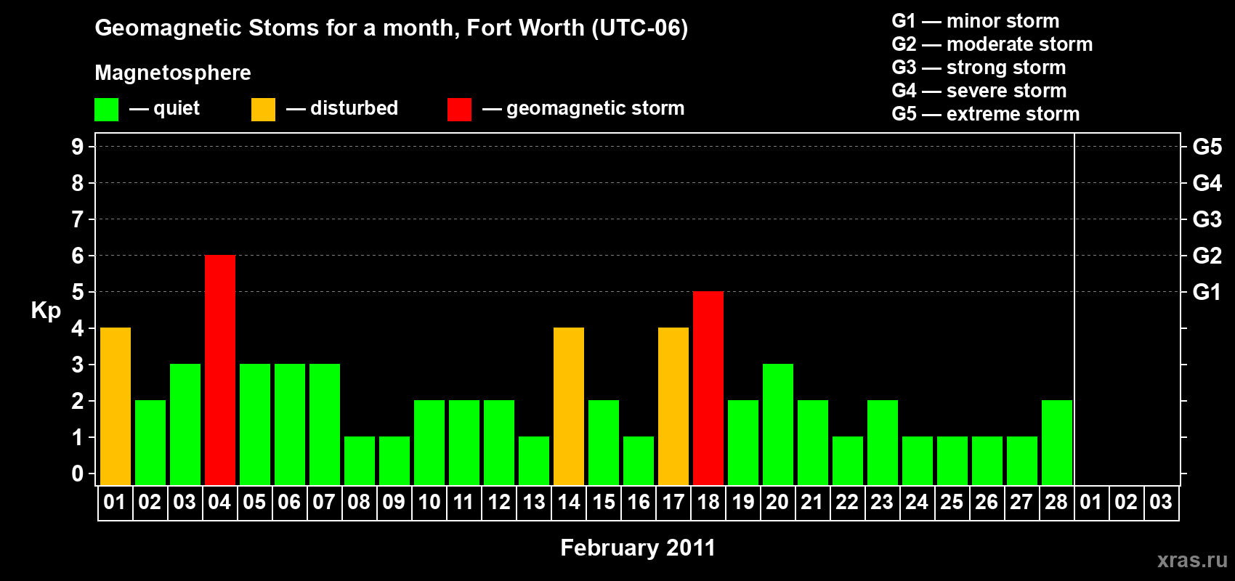Click 'G3 — strong storm' legend text
The height and width of the screenshot is (581, 1235).
coord(979,68)
